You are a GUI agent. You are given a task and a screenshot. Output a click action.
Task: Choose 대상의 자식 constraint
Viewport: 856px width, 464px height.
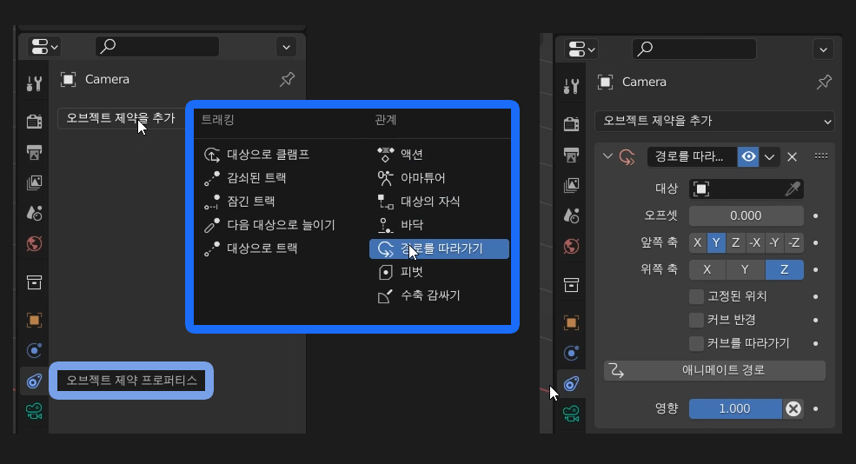tap(429, 202)
